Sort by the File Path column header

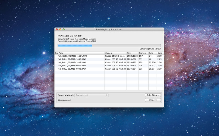click(x=79, y=53)
